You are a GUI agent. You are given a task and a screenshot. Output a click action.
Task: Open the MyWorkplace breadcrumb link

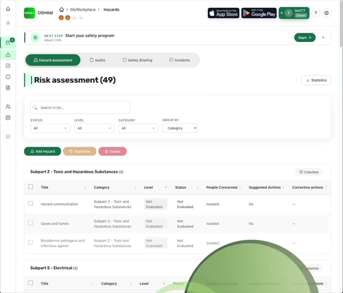[83, 9]
